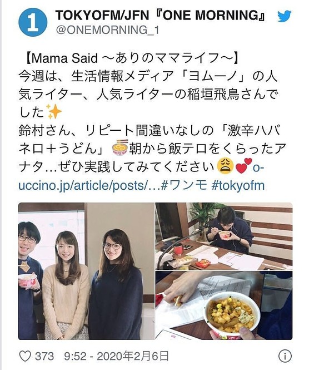Open the ONE MORNING profile avatar

(33, 22)
